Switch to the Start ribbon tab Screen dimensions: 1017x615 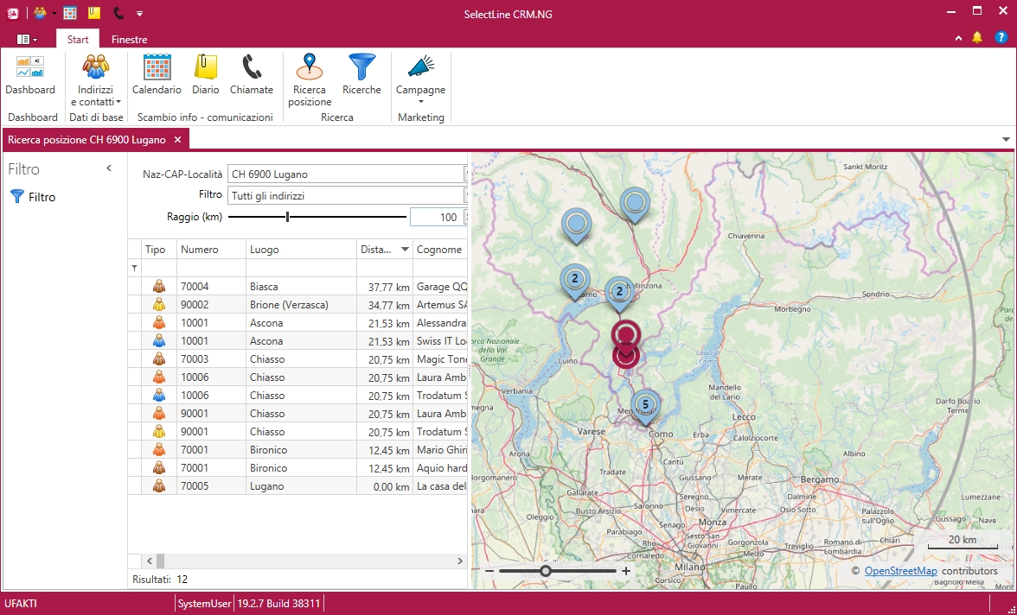click(x=78, y=40)
